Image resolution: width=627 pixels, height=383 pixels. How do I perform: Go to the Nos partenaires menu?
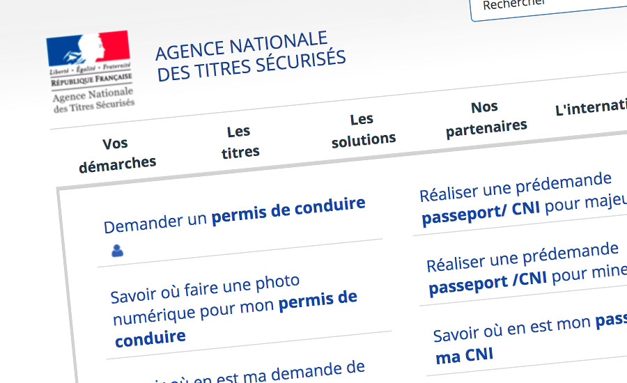[486, 118]
